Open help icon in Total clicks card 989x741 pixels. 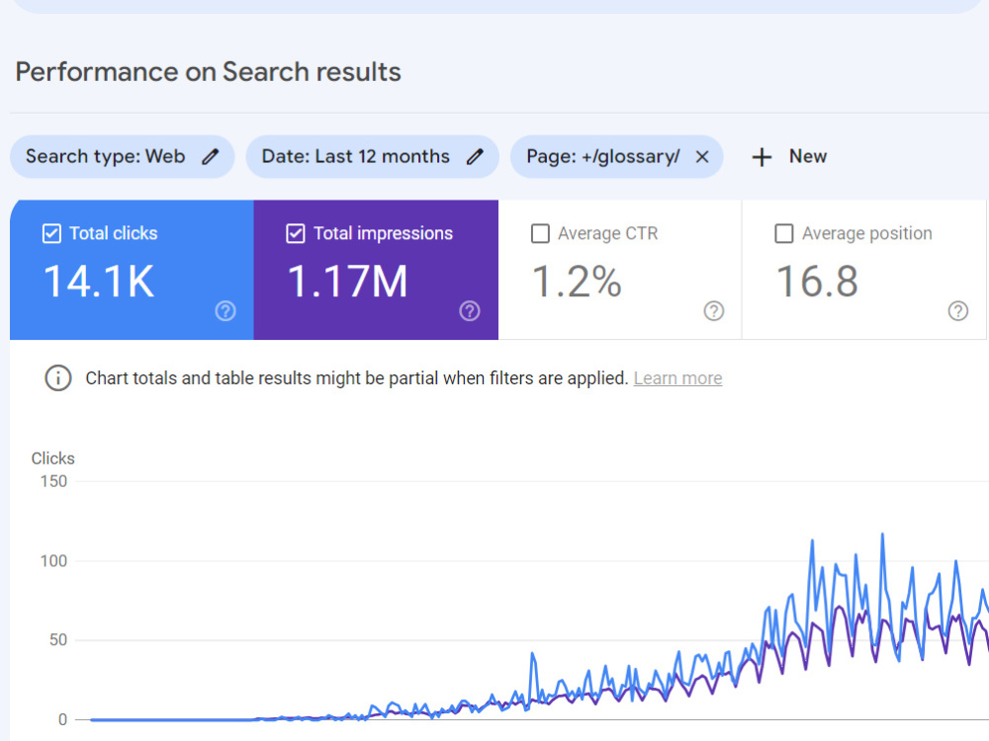[225, 310]
